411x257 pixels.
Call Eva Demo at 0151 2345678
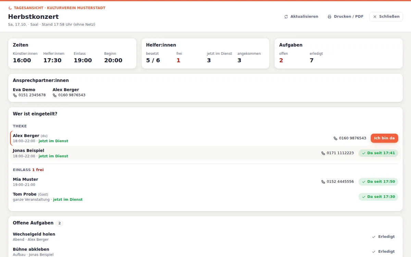(29, 95)
